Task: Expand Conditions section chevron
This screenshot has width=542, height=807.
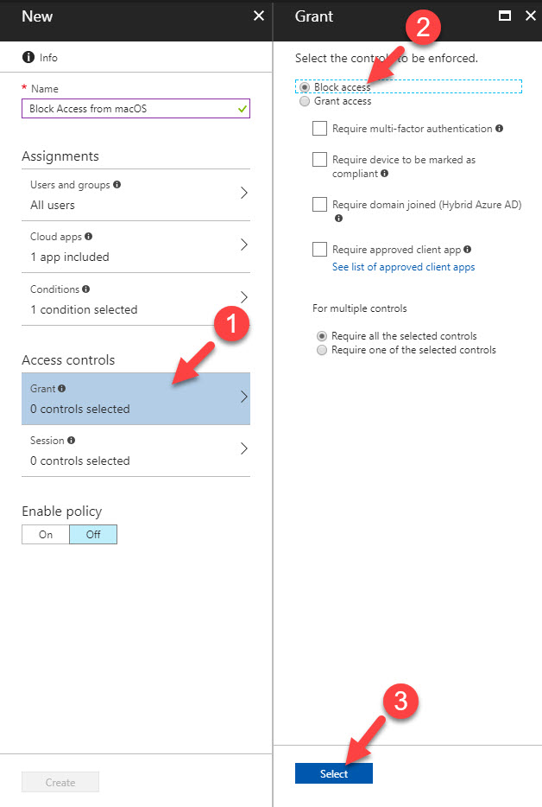Action: click(243, 297)
